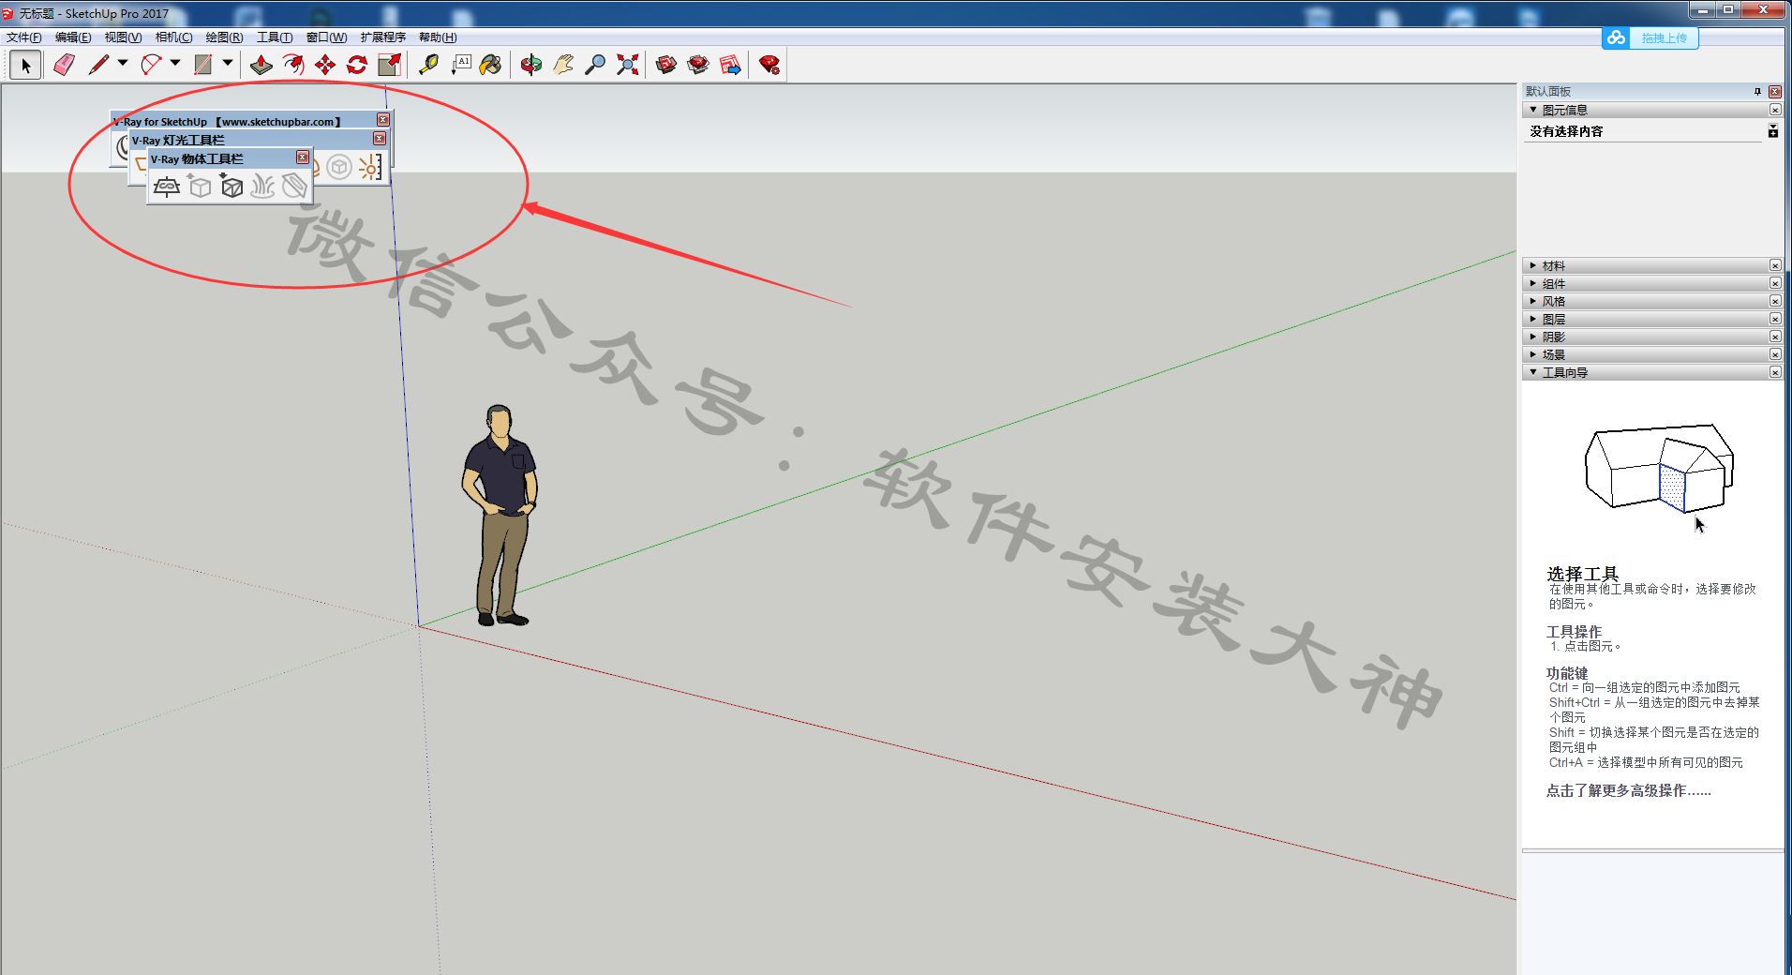Viewport: 1792px width, 975px height.
Task: Select the V-Ray mesh clipper tool
Action: pyautogui.click(x=294, y=187)
